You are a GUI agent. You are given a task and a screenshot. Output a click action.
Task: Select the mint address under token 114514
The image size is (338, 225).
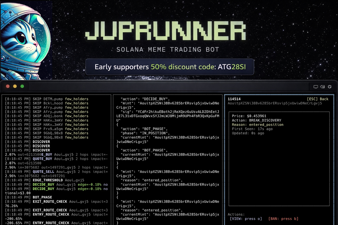pos(275,103)
